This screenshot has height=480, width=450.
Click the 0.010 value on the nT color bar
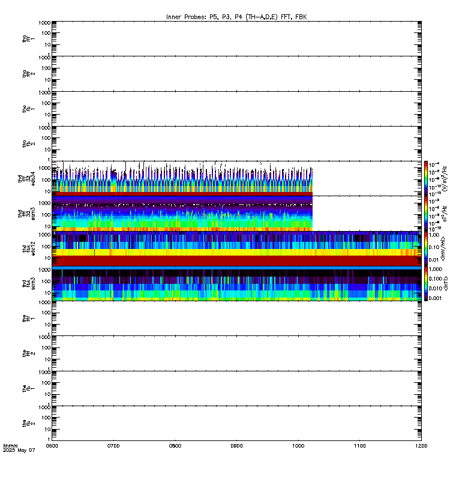436,289
